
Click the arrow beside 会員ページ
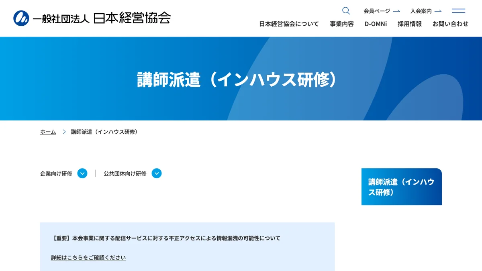coord(396,11)
